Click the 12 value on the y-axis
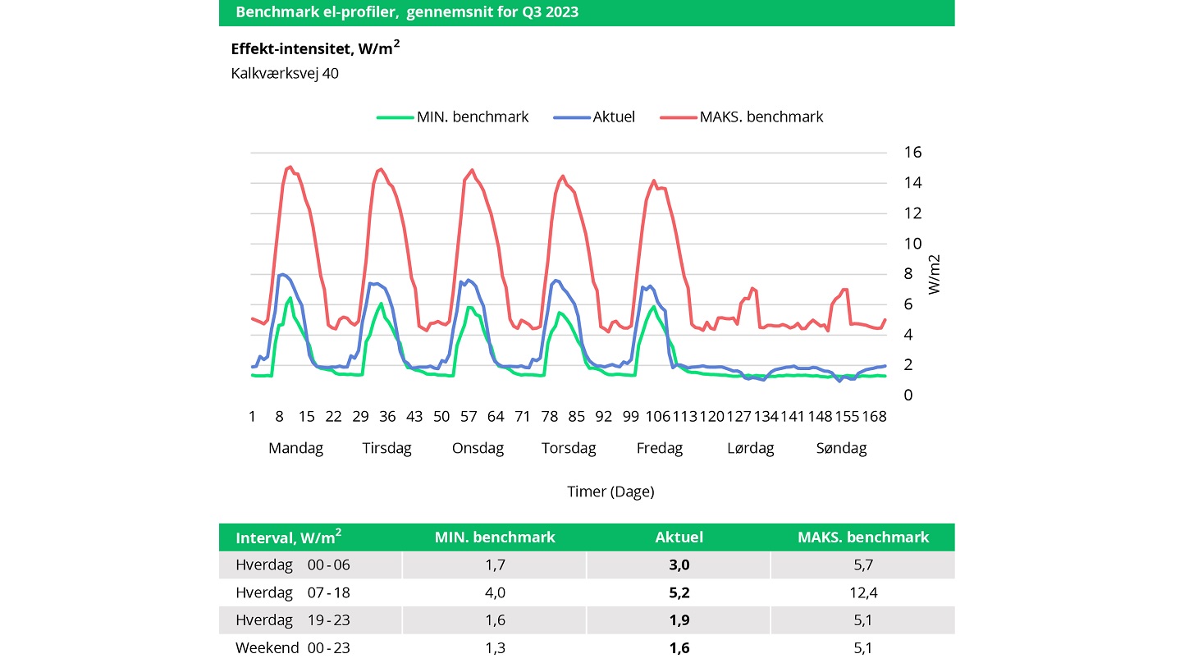1198x663 pixels. pos(914,213)
